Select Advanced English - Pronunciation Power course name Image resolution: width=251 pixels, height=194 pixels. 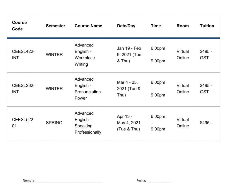(87, 88)
